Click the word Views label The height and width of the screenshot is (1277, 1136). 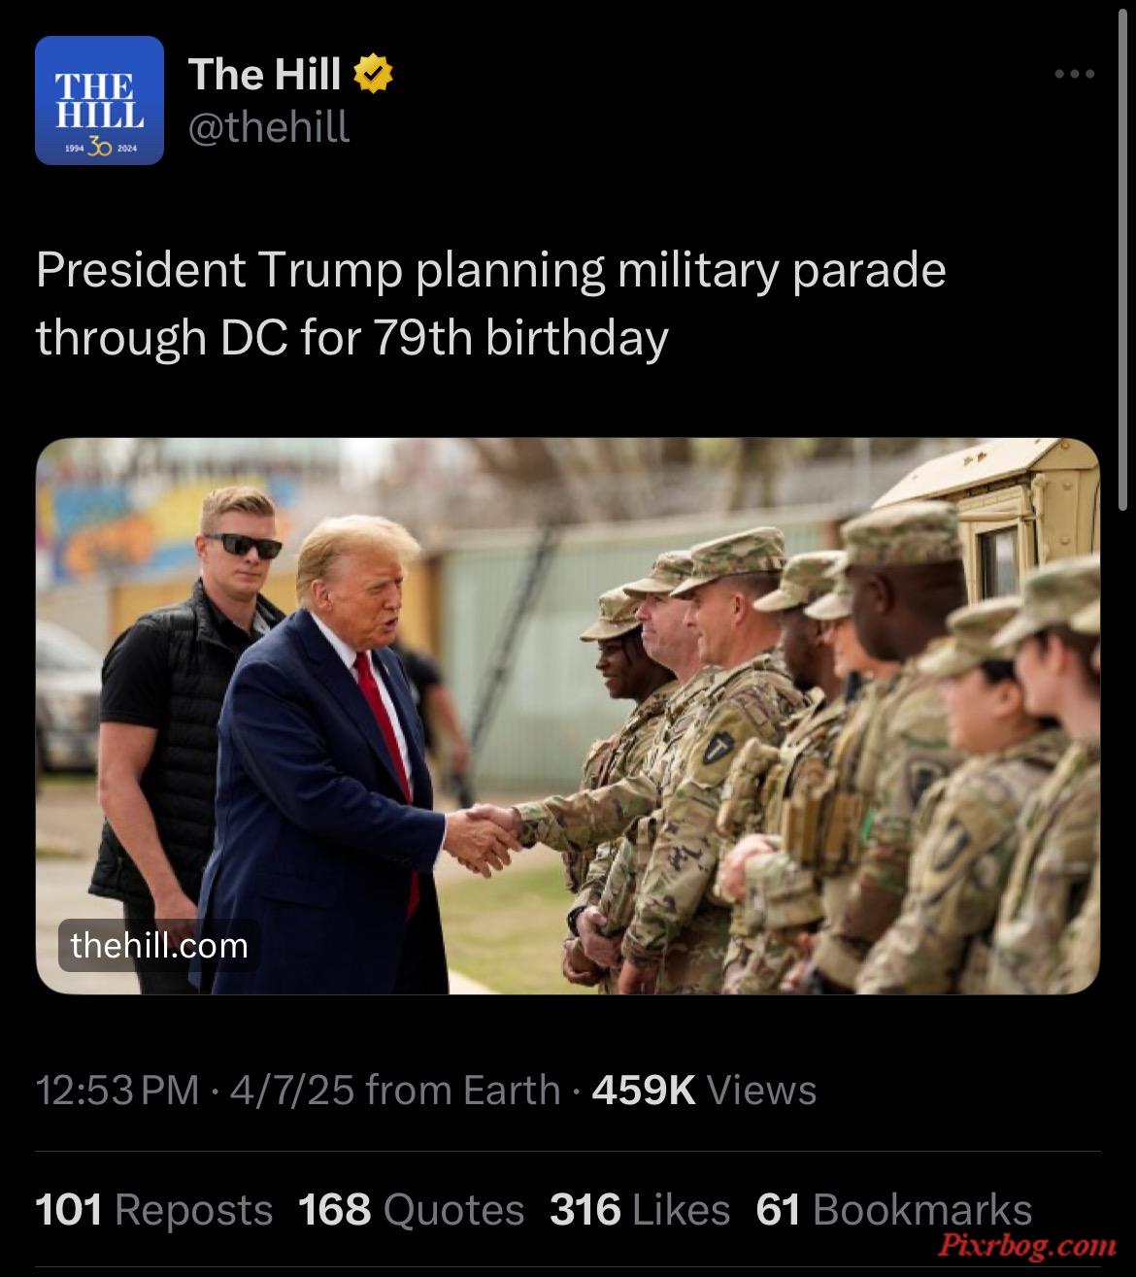coord(762,1090)
